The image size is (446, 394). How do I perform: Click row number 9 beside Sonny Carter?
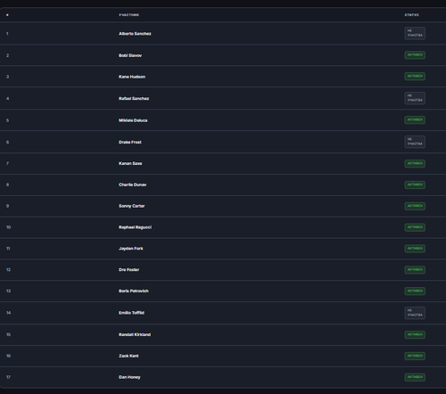click(7, 206)
